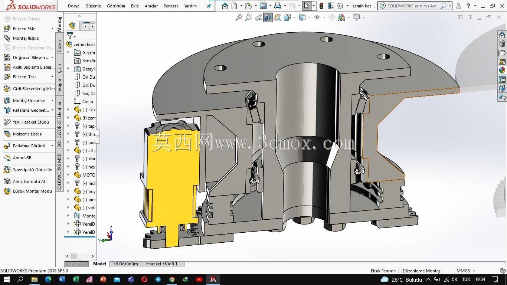Toggle Hide/Show Items eye icon
The width and height of the screenshot is (507, 285).
click(x=317, y=17)
